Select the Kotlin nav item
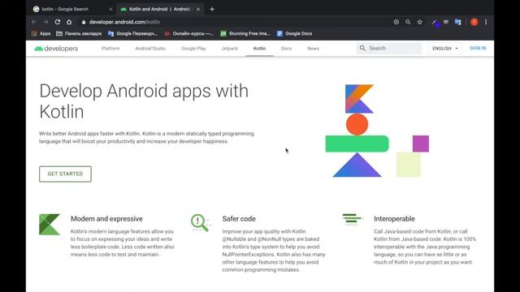Screen dimensions: 520x292 pos(259,49)
